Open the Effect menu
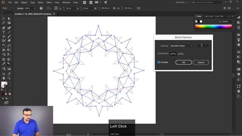Screen dimensions: 242x136 (49, 3)
